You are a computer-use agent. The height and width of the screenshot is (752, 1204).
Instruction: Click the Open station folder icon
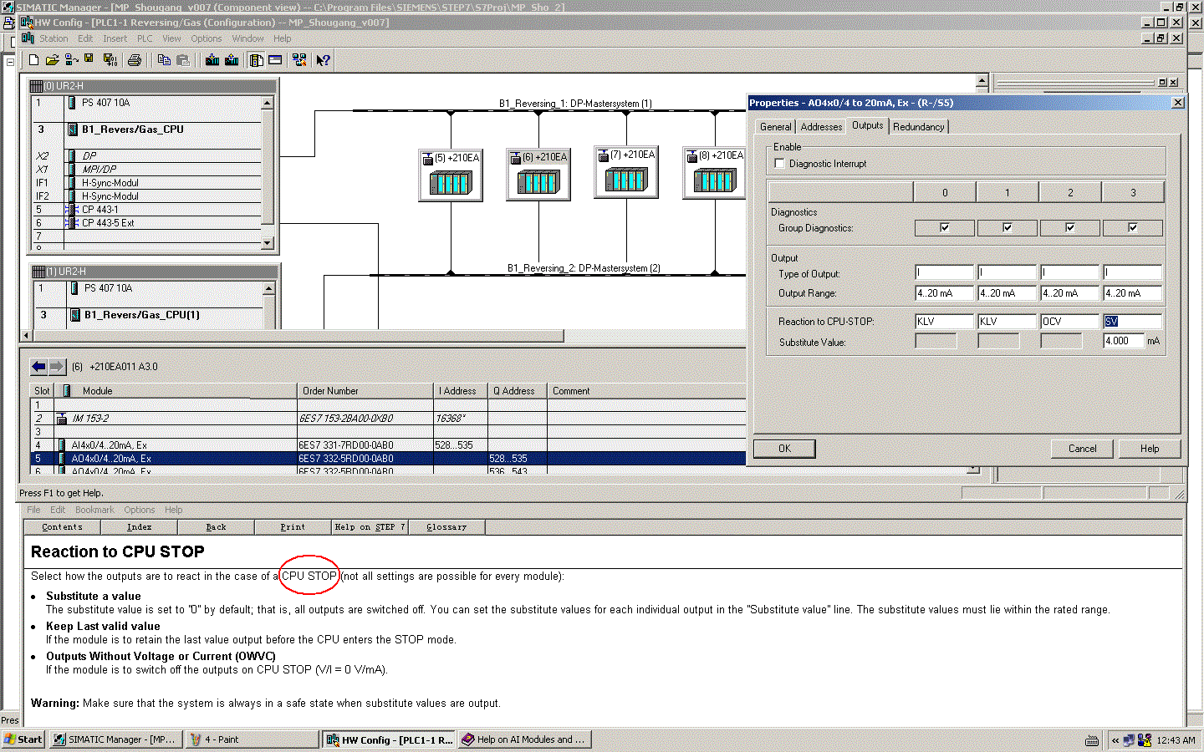tap(52, 60)
